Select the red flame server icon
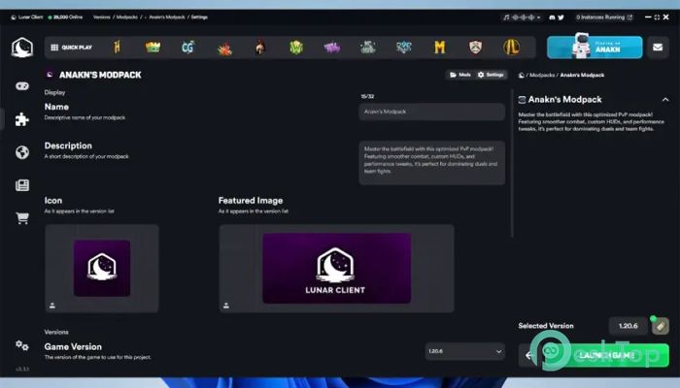680x388 pixels. [224, 48]
